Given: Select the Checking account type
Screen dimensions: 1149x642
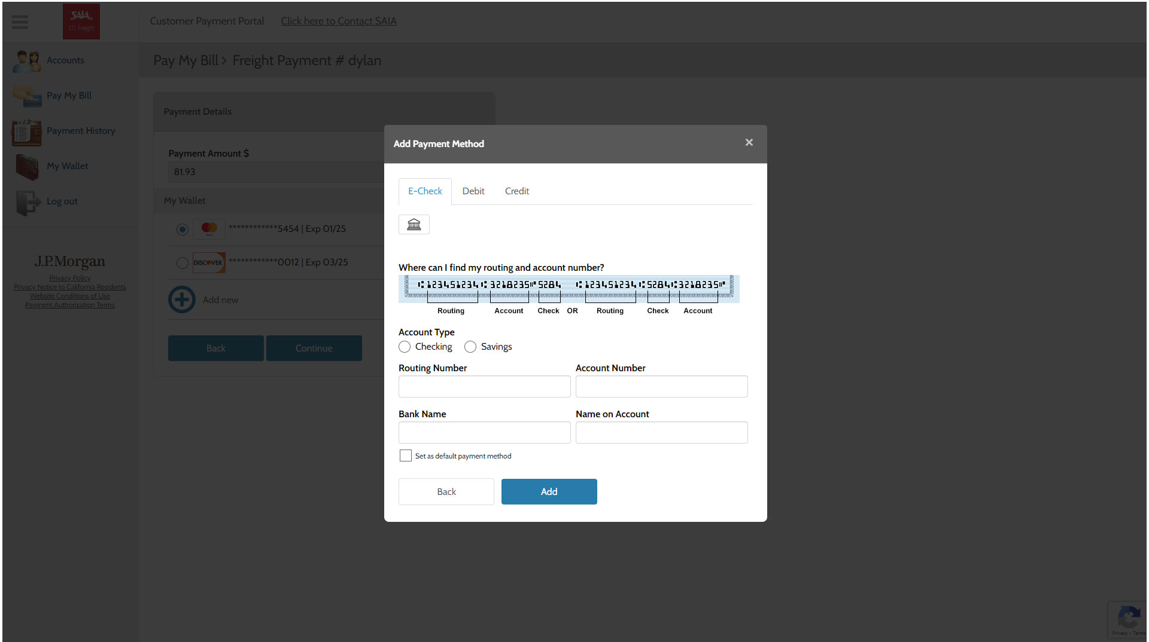Looking at the screenshot, I should pyautogui.click(x=405, y=347).
